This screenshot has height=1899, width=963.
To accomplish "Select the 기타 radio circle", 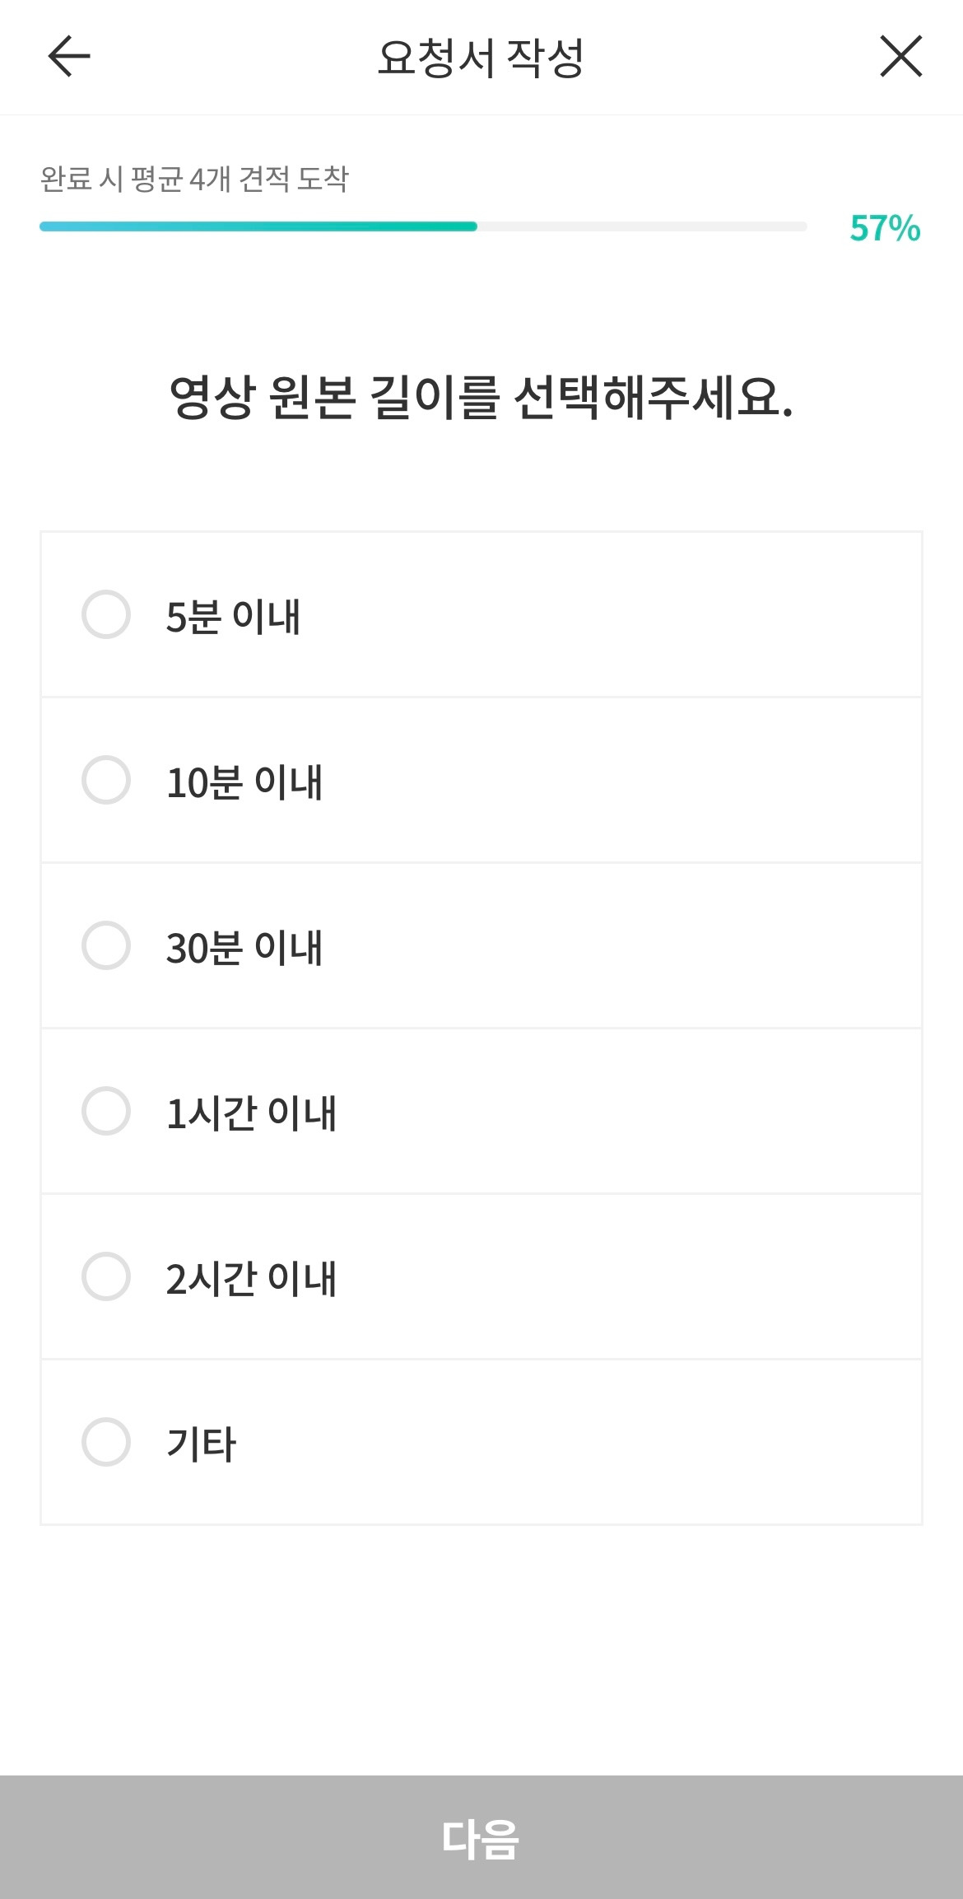I will 106,1442.
